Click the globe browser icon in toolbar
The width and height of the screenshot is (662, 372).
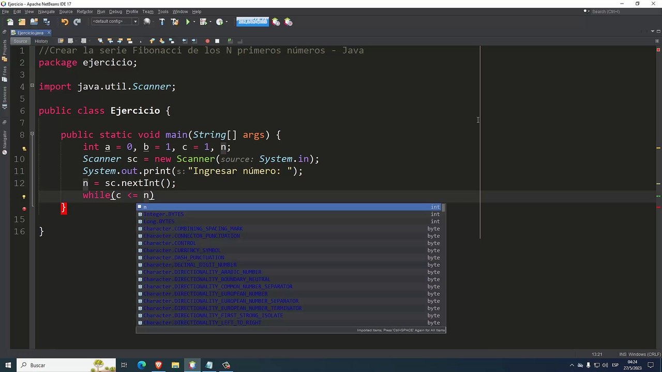pyautogui.click(x=147, y=22)
